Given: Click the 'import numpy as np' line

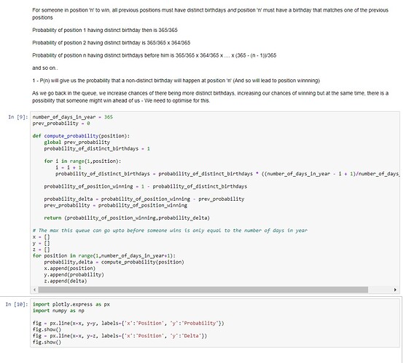Looking at the screenshot, I should [x=58, y=311].
